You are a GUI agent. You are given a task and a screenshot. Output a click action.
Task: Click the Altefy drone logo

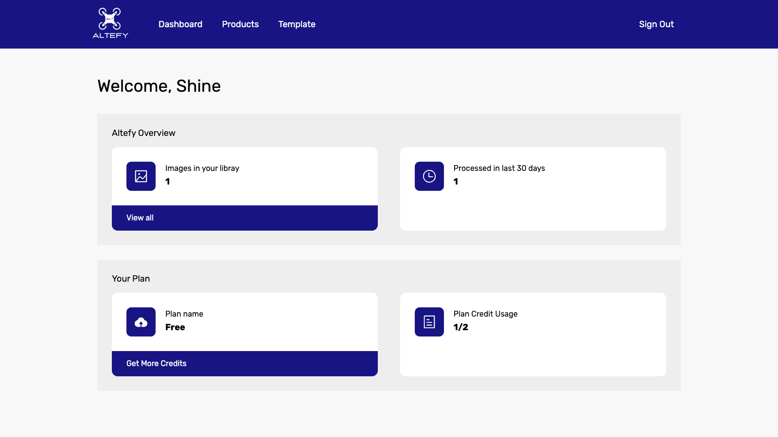[110, 23]
